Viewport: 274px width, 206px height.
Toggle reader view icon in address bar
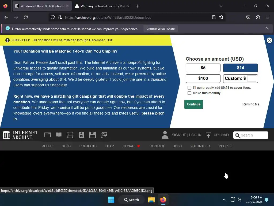coord(214,17)
